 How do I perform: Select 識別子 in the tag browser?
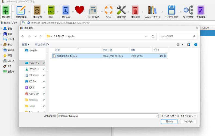(9, 72)
